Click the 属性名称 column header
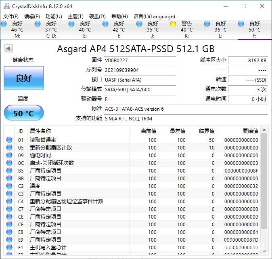The image size is (272, 259). coord(78,131)
